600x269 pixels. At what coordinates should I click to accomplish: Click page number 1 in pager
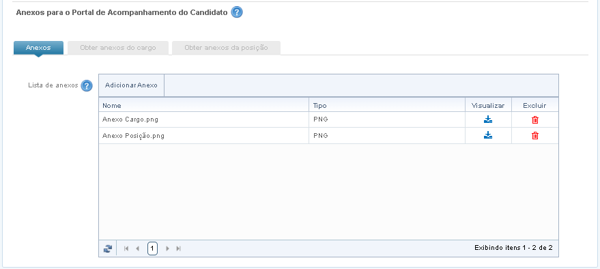click(152, 249)
